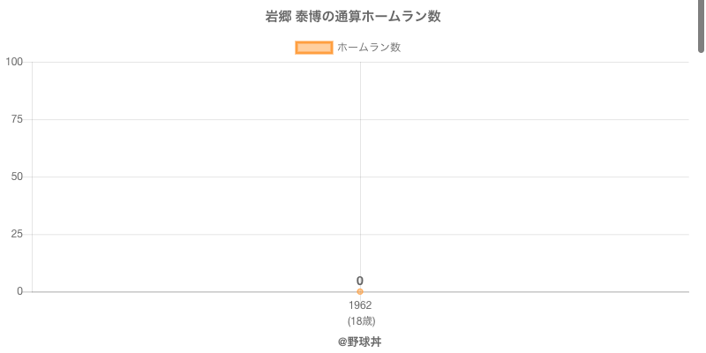
Task: Click the bold 0 value above the data point
Action: [x=360, y=281]
